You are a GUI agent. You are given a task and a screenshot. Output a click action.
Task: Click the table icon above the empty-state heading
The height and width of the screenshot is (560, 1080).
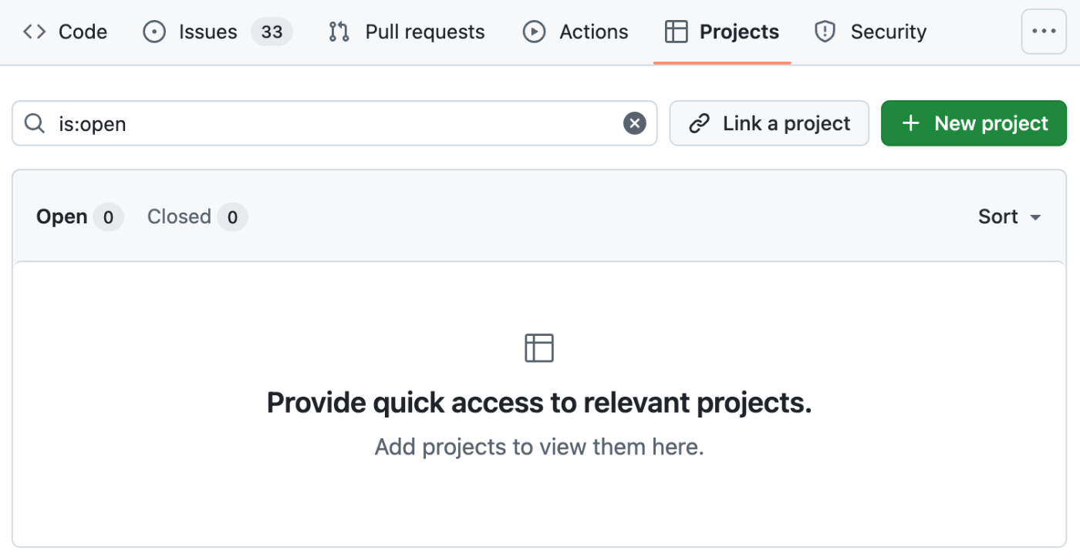coord(539,348)
